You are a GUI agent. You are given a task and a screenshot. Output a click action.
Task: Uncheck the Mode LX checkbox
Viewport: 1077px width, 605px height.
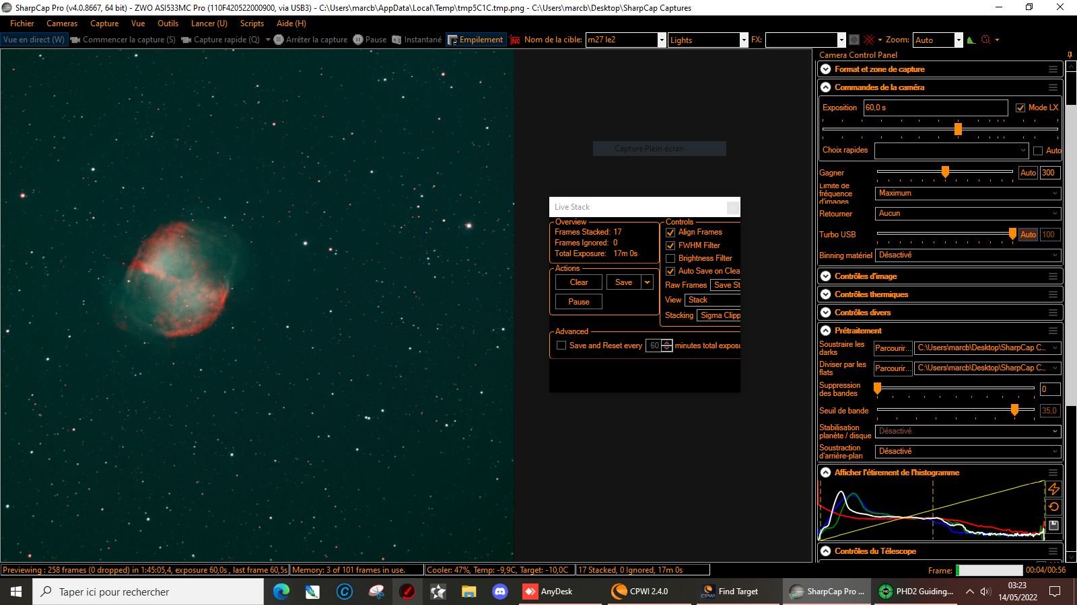pos(1020,108)
